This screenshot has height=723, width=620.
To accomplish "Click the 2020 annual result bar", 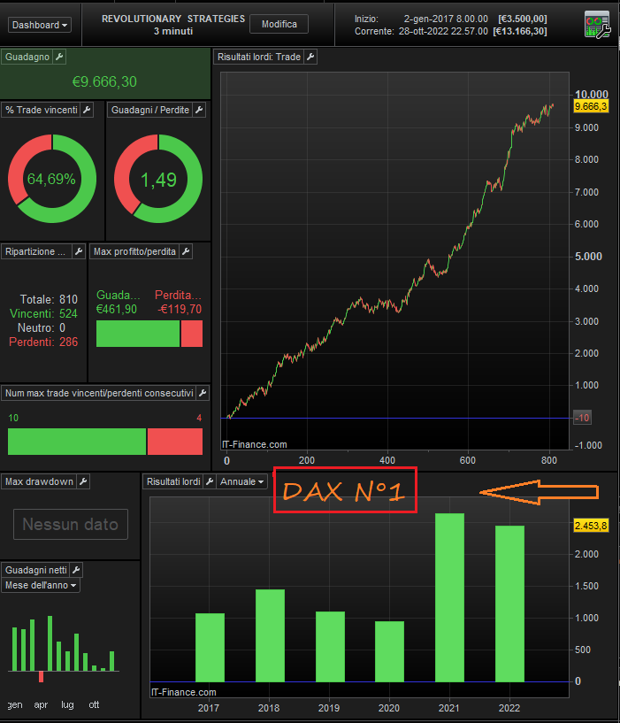I will coord(389,651).
